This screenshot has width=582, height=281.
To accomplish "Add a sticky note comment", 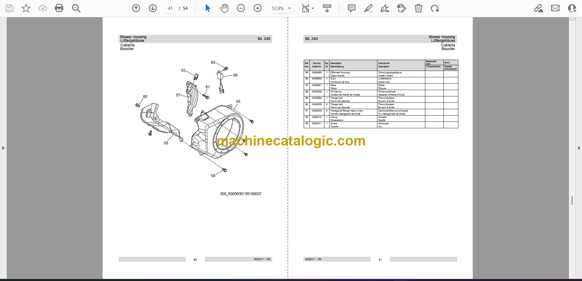I will (352, 8).
